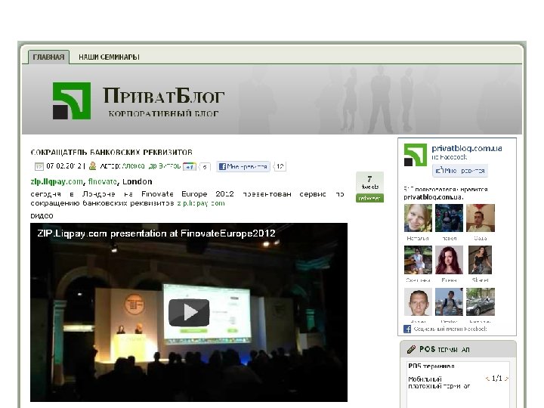Click the Facebook like count 12
The width and height of the screenshot is (544, 408).
[x=280, y=166]
